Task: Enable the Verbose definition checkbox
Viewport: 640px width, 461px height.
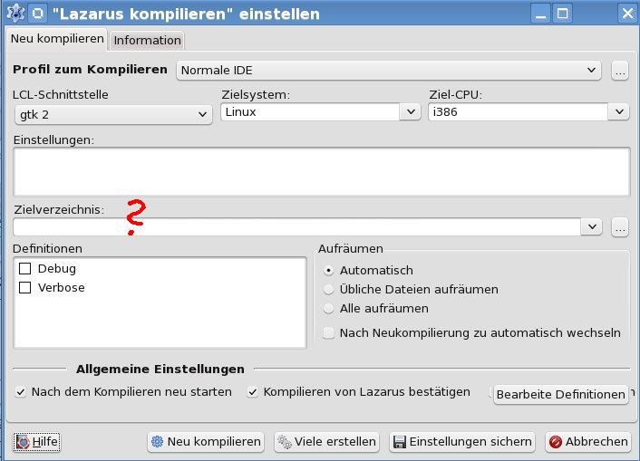Action: point(25,288)
